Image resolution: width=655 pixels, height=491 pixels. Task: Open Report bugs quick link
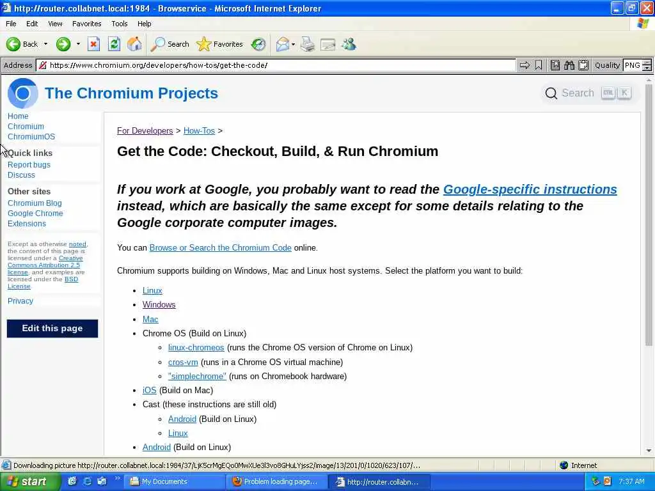[x=29, y=164]
